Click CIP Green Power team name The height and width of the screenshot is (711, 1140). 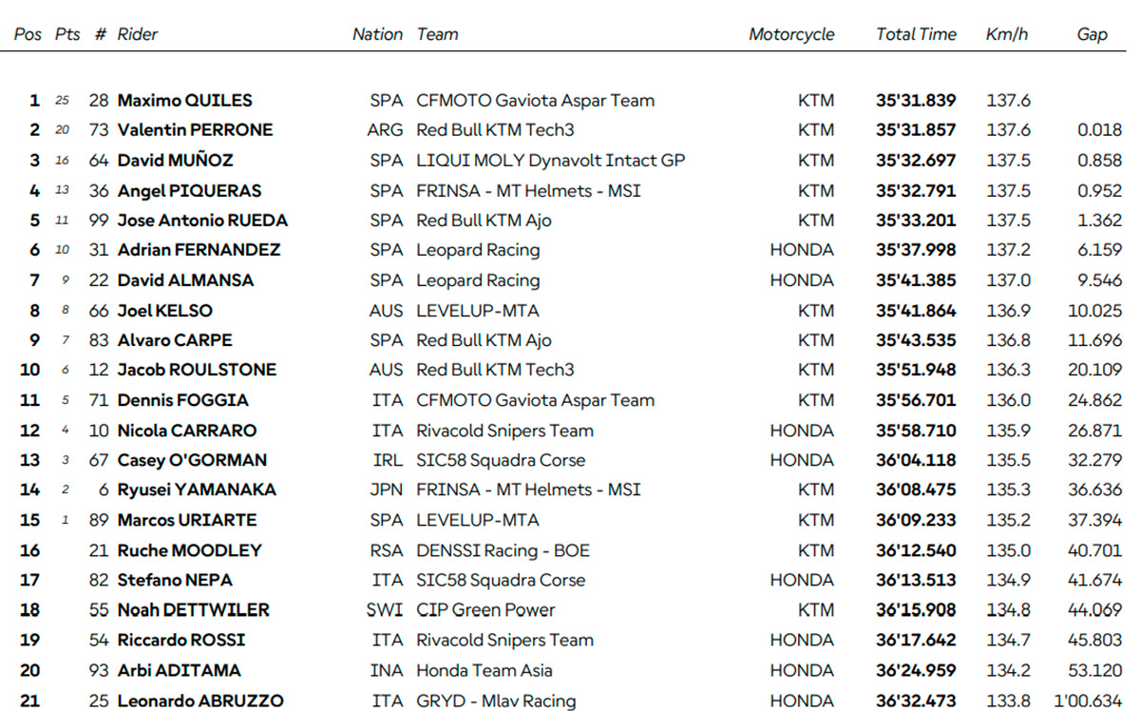(x=485, y=610)
